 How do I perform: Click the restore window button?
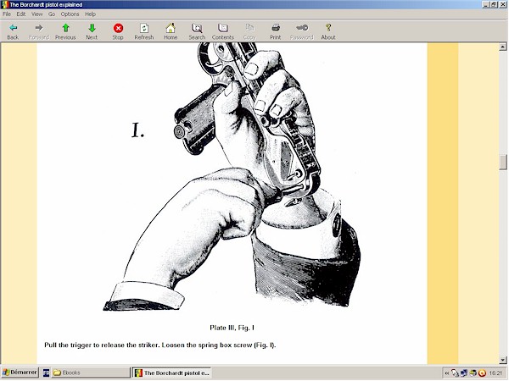(494, 4)
